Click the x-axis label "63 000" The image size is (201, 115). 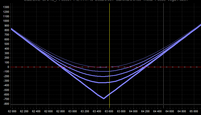pyautogui.click(x=73, y=111)
